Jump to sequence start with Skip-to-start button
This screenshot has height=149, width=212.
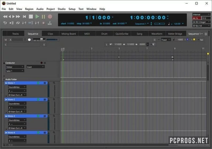coord(24,17)
